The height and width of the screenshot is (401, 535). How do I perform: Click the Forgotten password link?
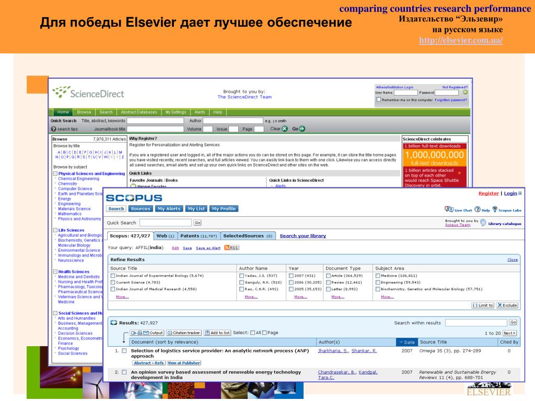point(451,100)
